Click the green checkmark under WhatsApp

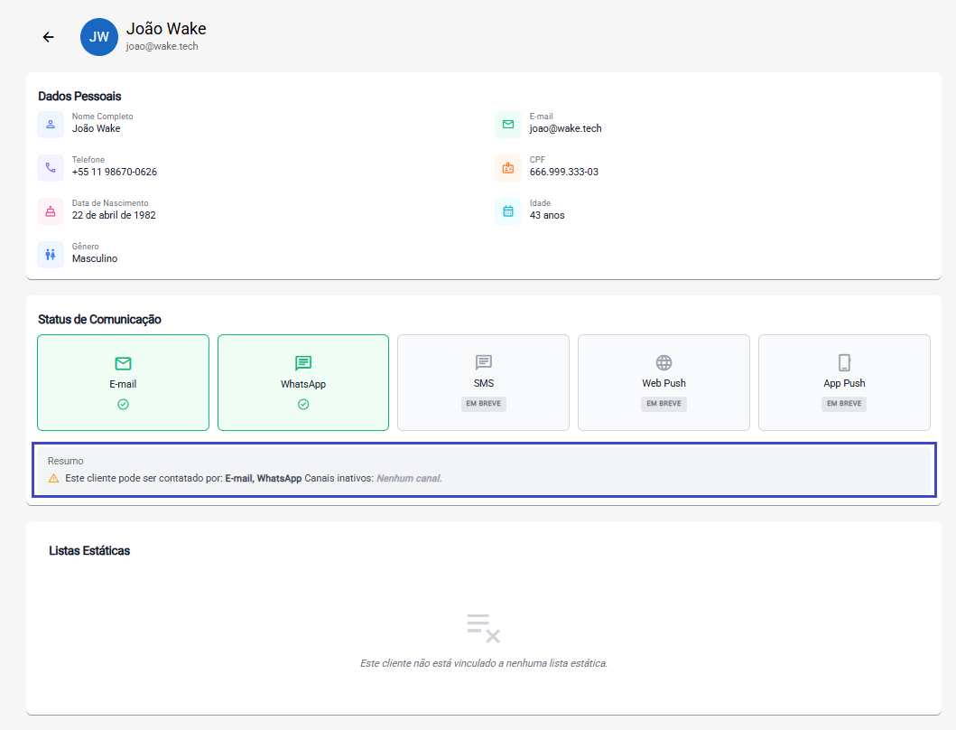[x=303, y=404]
